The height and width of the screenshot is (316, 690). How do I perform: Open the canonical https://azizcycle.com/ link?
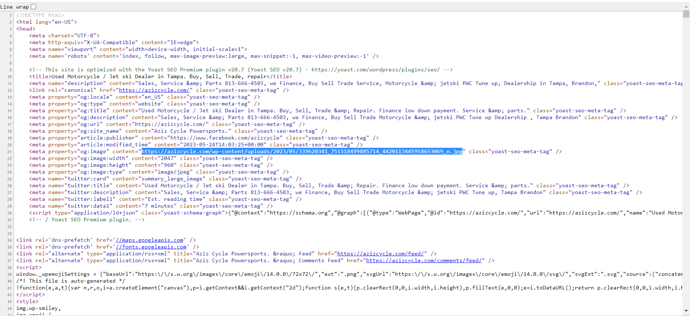(154, 90)
